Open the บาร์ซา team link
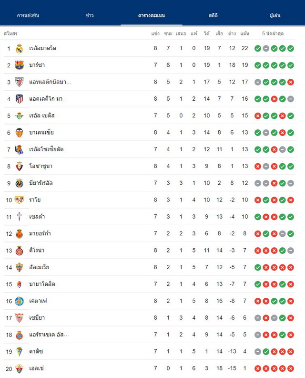 point(37,65)
